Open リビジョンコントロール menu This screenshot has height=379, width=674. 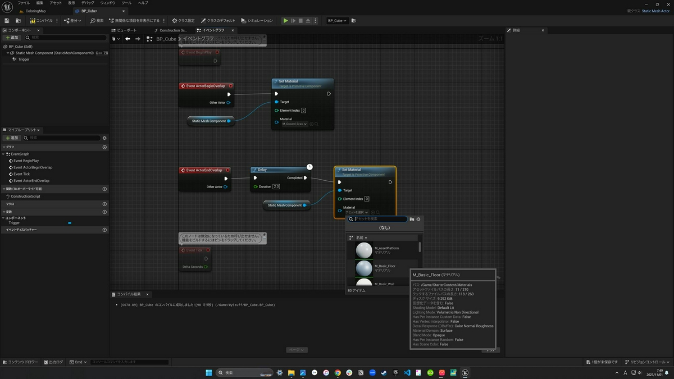click(x=648, y=362)
